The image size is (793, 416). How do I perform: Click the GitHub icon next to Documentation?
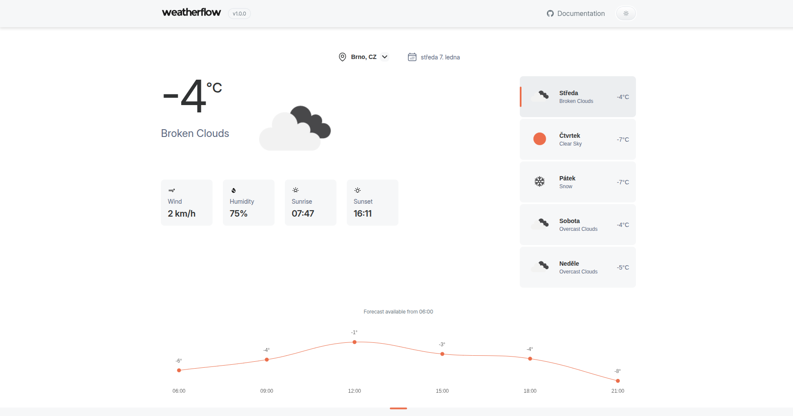pos(549,13)
